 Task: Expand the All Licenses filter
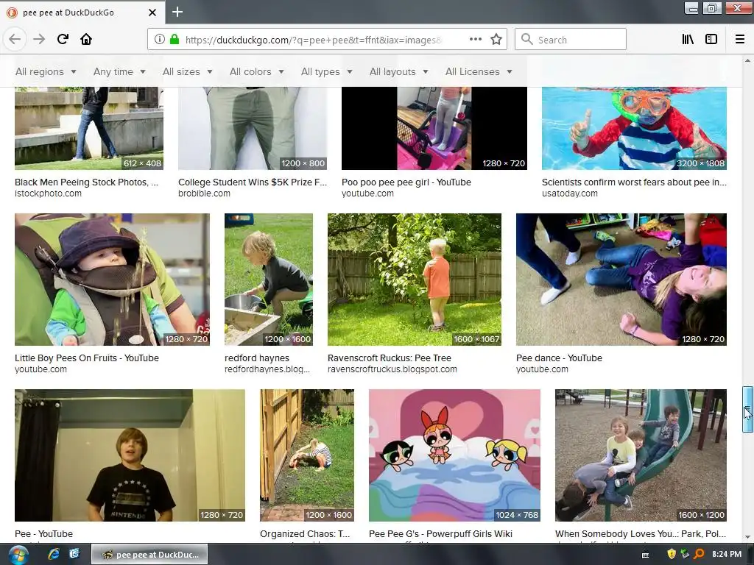click(x=479, y=71)
